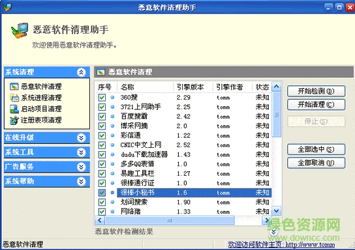Click the app icon in the title bar

pos(7,7)
